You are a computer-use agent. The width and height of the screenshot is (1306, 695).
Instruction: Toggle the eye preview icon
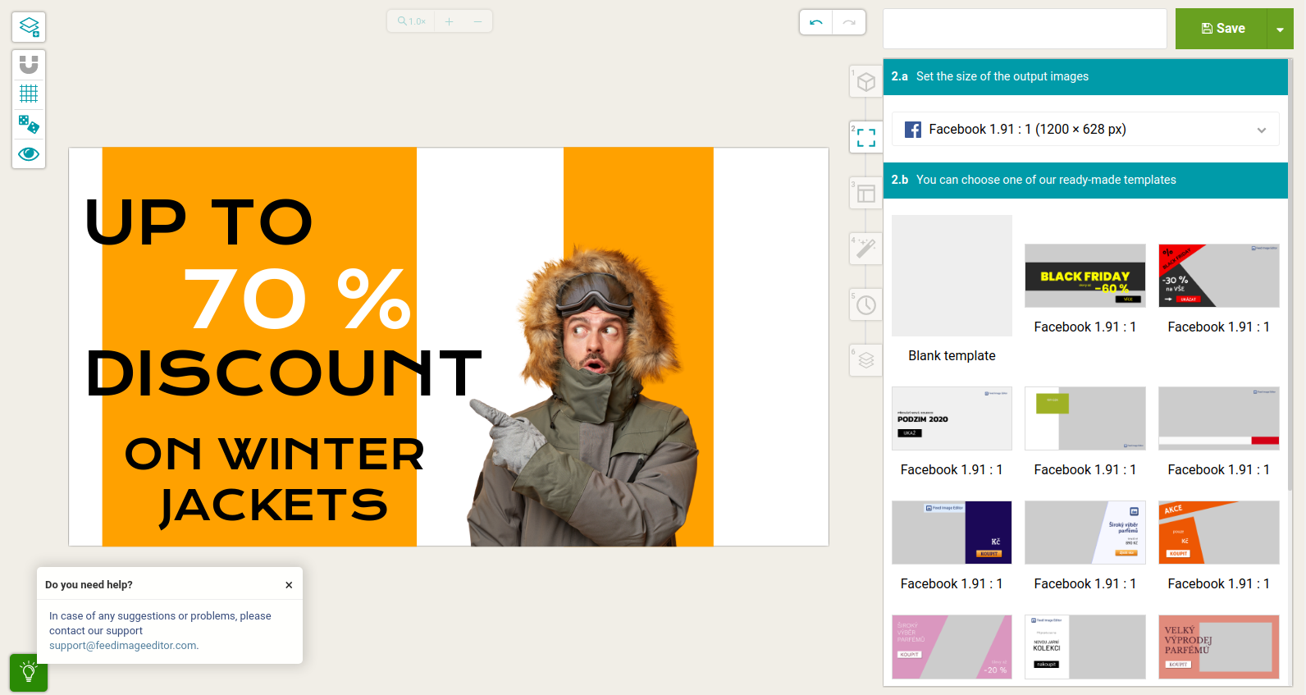[29, 153]
